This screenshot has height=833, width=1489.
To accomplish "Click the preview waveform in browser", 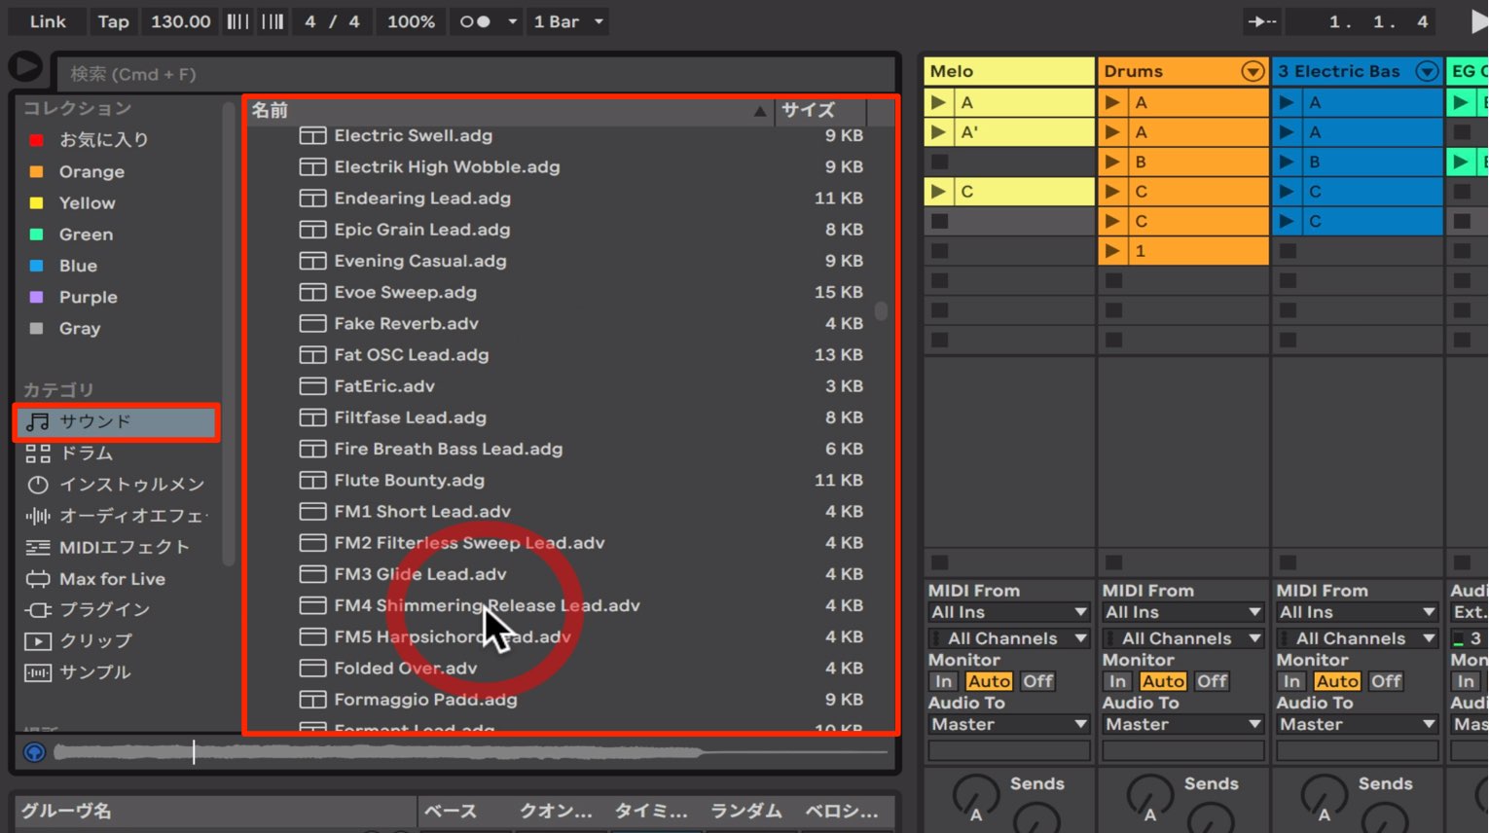I will click(471, 752).
